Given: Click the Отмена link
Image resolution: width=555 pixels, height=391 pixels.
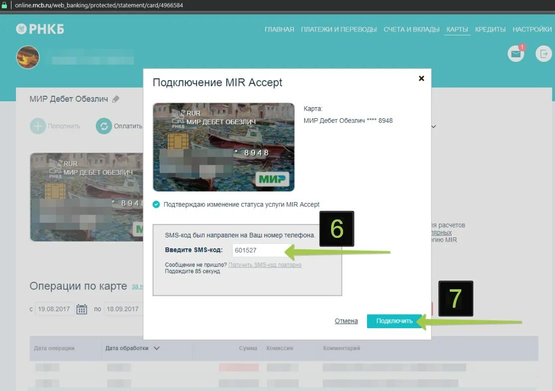Looking at the screenshot, I should [x=346, y=321].
